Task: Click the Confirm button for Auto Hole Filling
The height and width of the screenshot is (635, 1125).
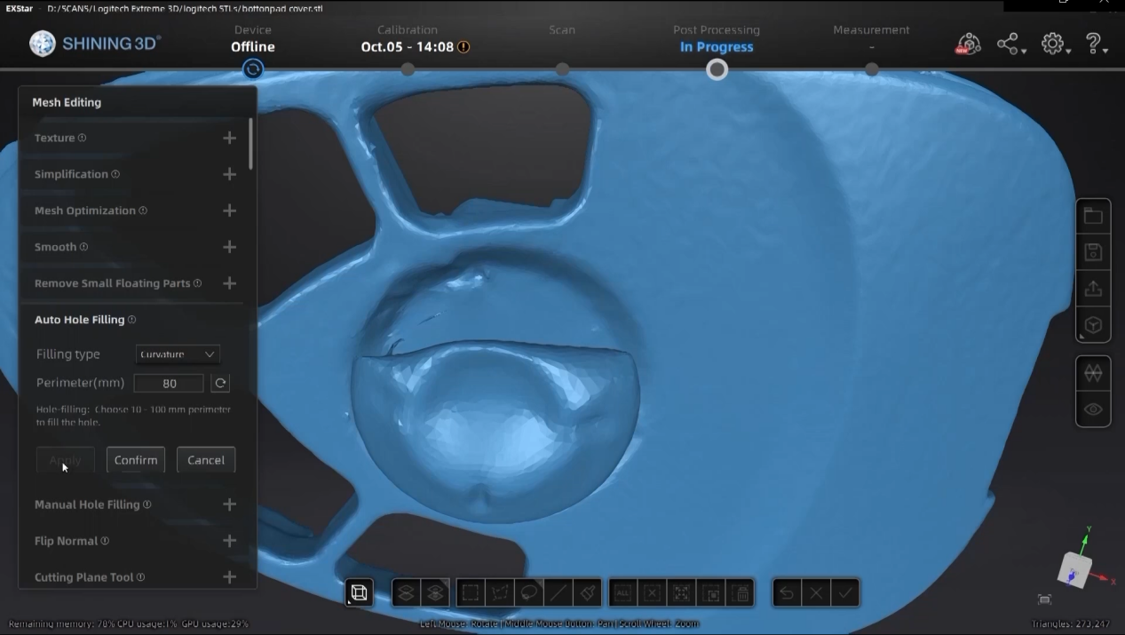Action: [135, 459]
